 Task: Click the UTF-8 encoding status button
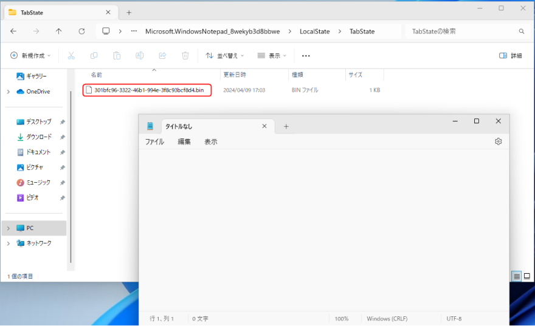pyautogui.click(x=454, y=319)
